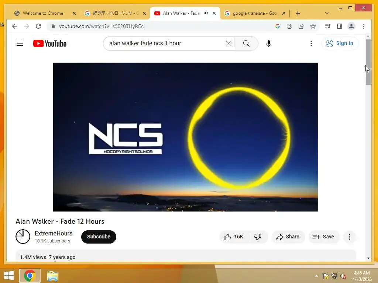Expand the description showing 1.4M views
Viewport: 378px width, 283px height.
pos(185,256)
